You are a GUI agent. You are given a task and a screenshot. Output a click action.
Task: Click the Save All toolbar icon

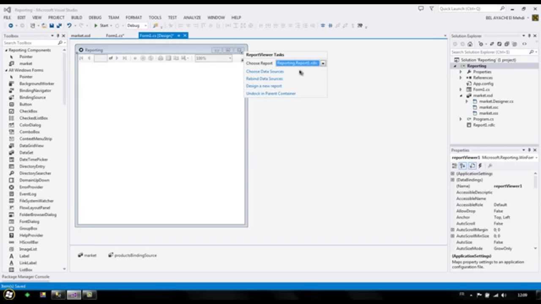point(59,26)
